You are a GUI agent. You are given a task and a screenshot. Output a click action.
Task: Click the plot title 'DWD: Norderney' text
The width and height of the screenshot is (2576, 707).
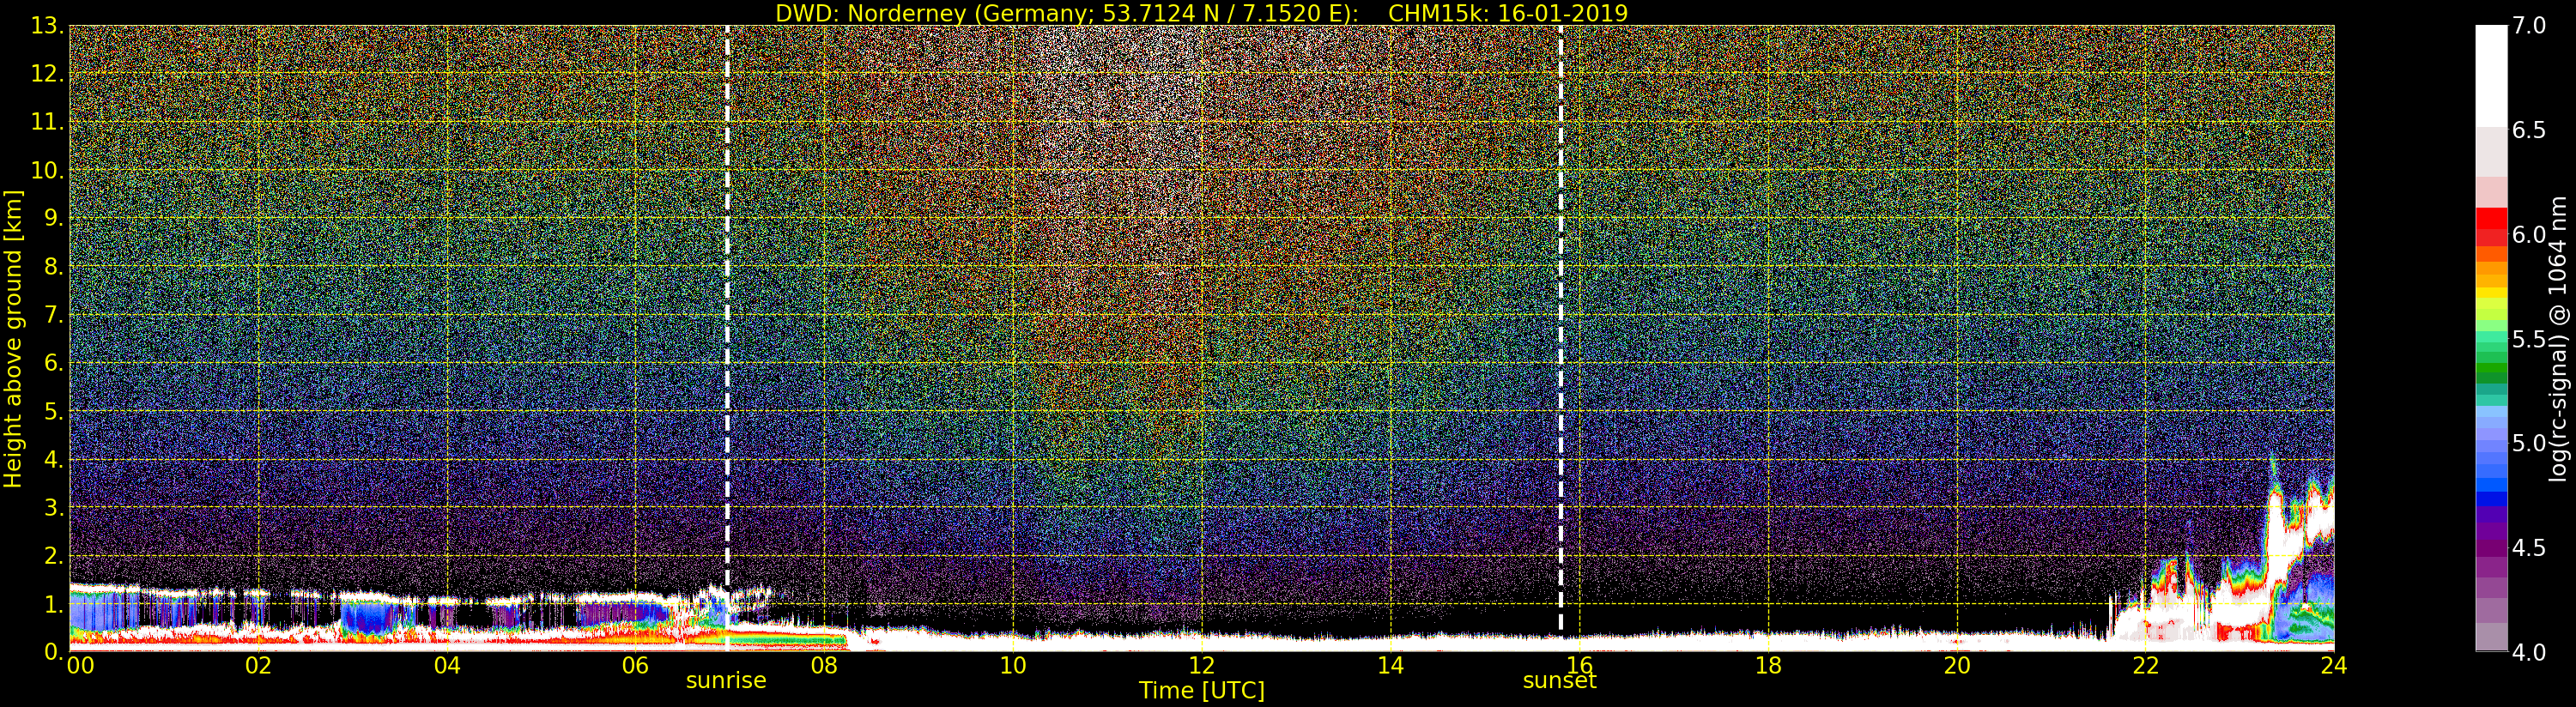870,13
